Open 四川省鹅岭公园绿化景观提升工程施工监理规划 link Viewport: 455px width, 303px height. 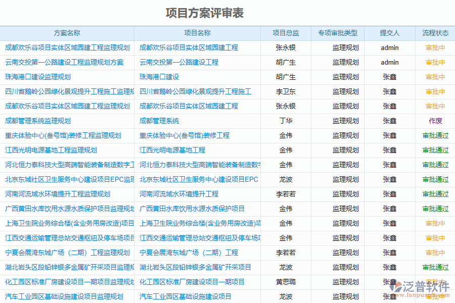[x=69, y=91]
